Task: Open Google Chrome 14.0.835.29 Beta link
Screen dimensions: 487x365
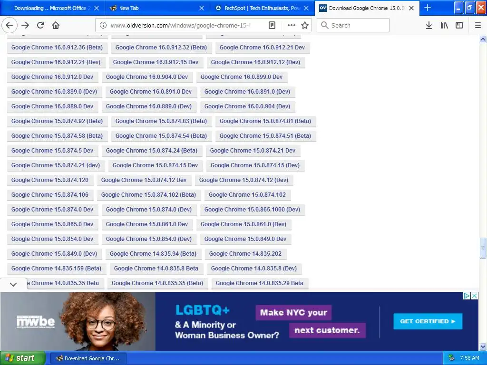Action: pos(260,283)
